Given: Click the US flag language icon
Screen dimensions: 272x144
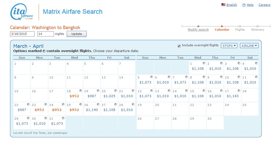Looking at the screenshot, I should point(223,5).
